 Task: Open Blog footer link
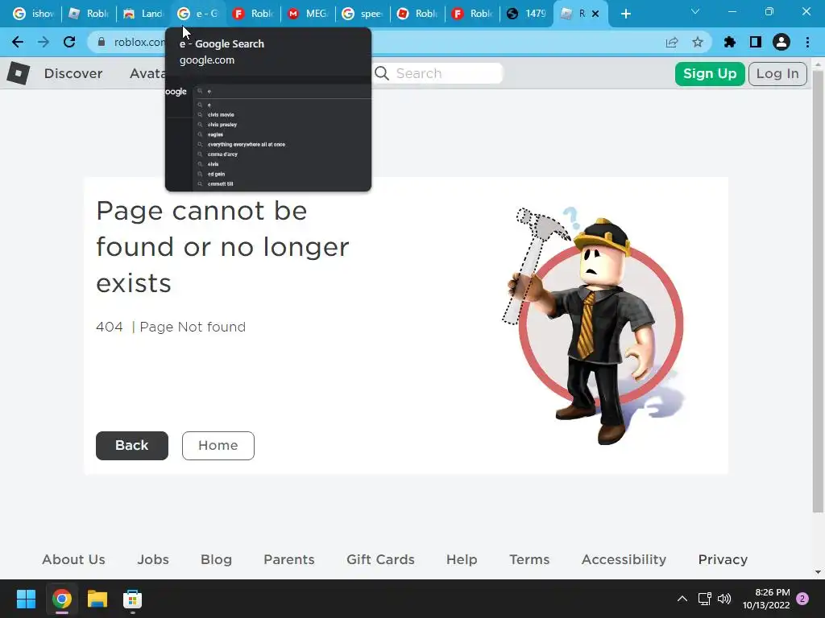pyautogui.click(x=216, y=560)
